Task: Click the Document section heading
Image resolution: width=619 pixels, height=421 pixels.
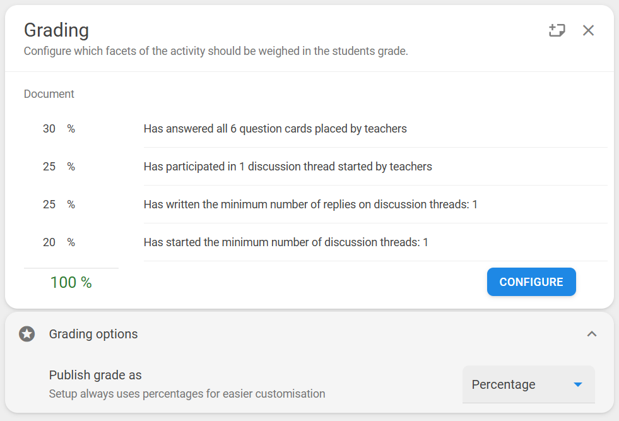Action: click(x=49, y=94)
